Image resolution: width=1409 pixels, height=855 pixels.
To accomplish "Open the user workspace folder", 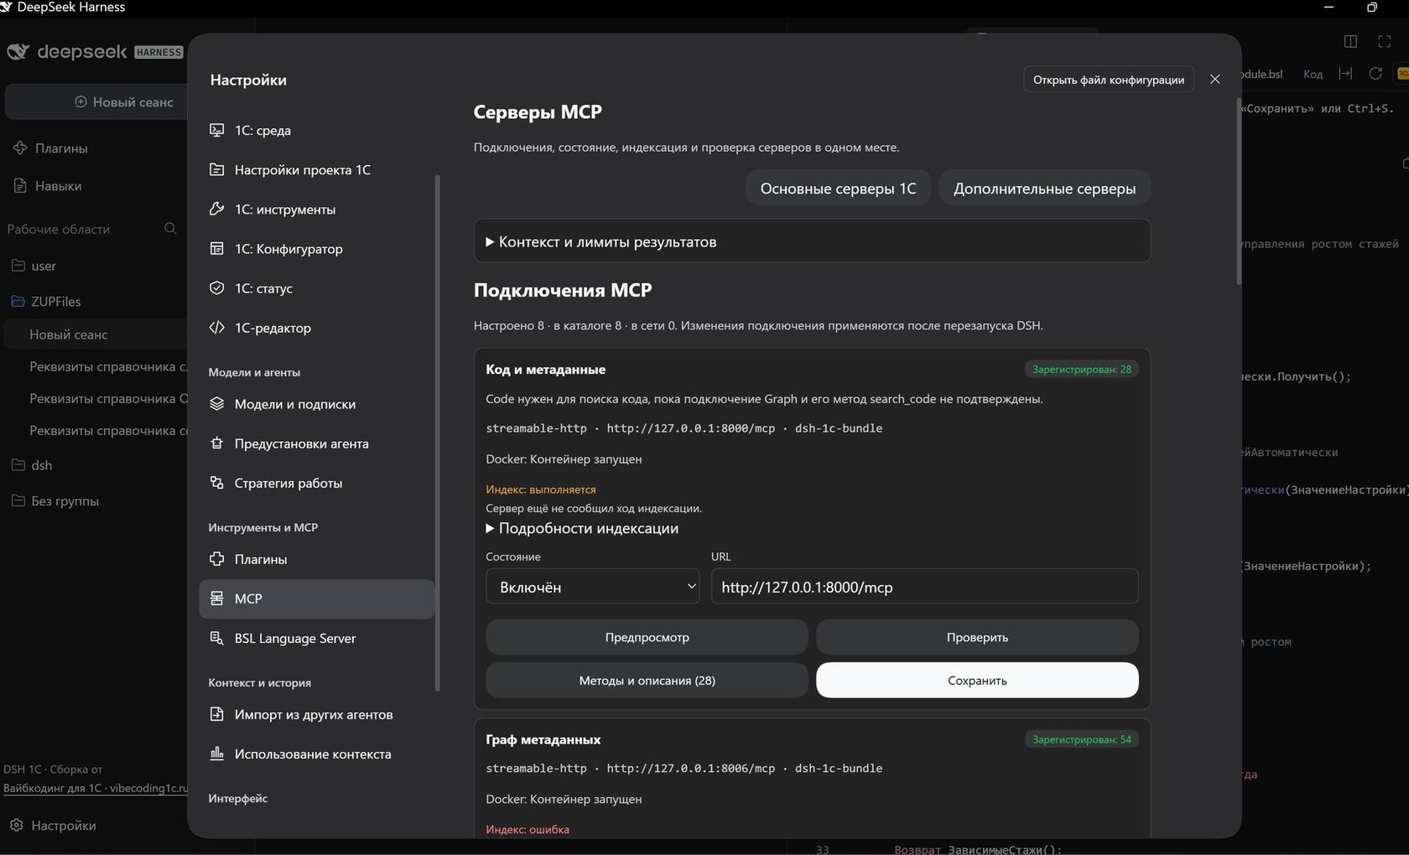I will pos(34,266).
